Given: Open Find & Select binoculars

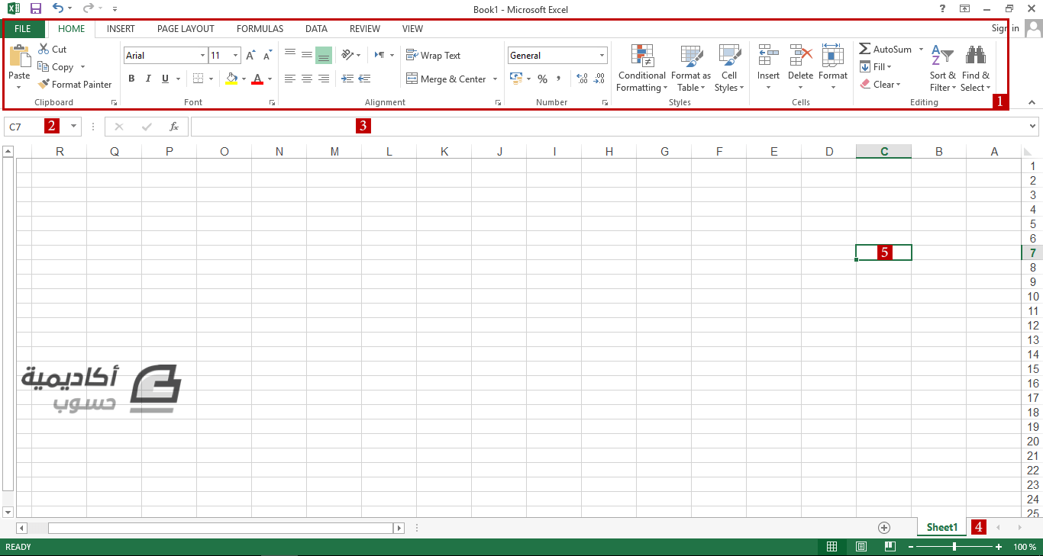Looking at the screenshot, I should click(x=976, y=68).
